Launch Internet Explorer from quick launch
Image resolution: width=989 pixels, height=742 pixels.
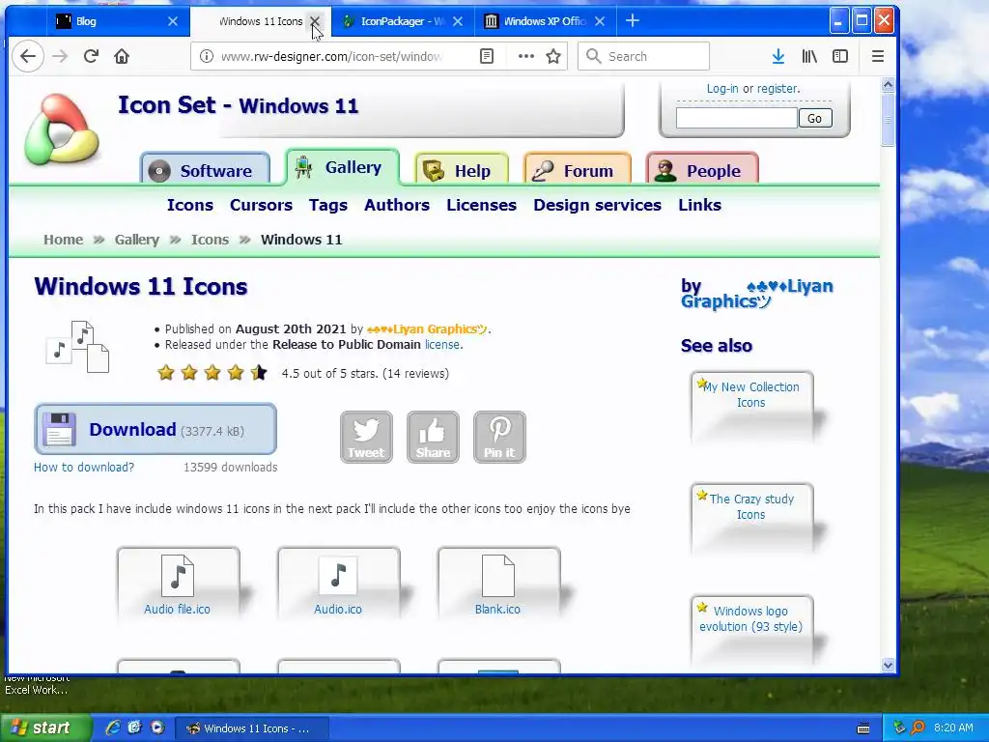click(x=112, y=728)
